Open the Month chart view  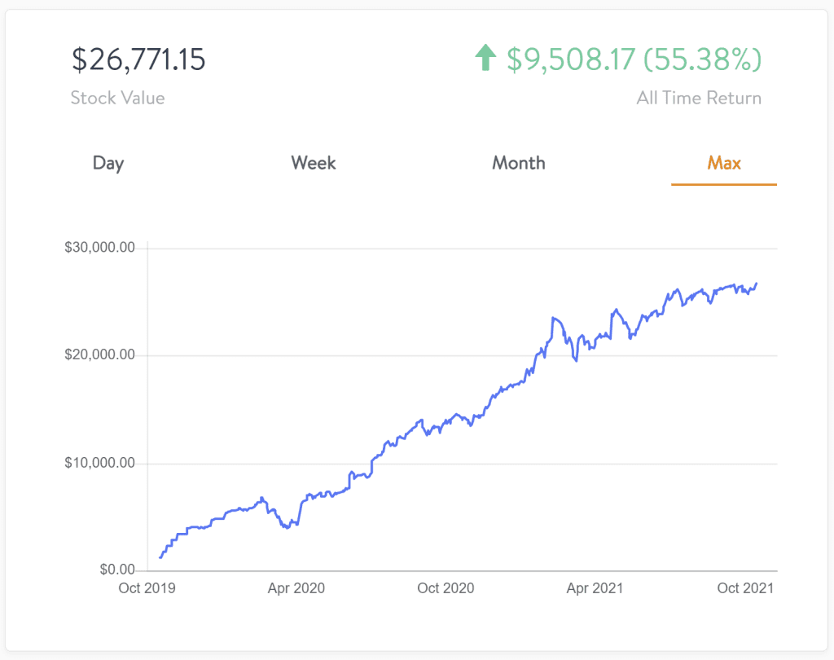coord(519,163)
